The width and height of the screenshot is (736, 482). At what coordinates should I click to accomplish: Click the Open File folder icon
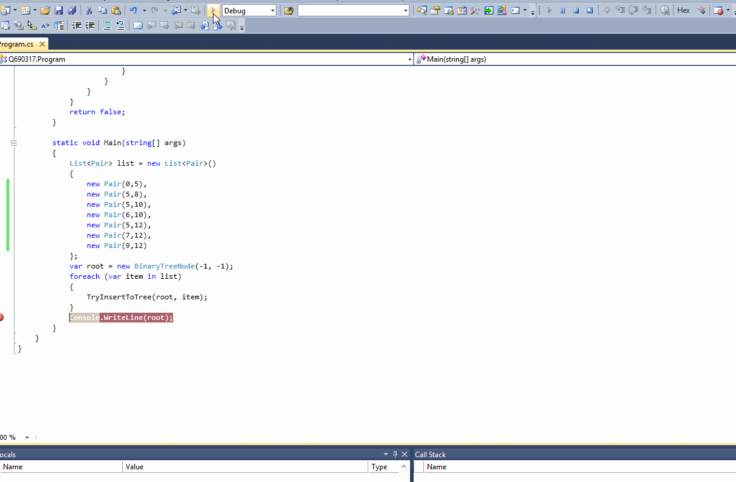tap(45, 10)
